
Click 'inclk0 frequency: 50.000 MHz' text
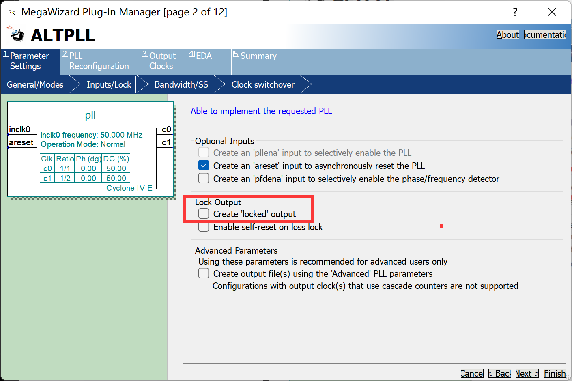pos(92,135)
